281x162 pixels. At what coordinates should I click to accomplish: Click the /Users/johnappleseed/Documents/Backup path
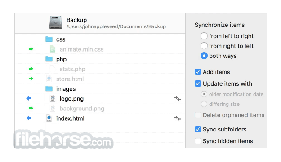click(x=116, y=26)
